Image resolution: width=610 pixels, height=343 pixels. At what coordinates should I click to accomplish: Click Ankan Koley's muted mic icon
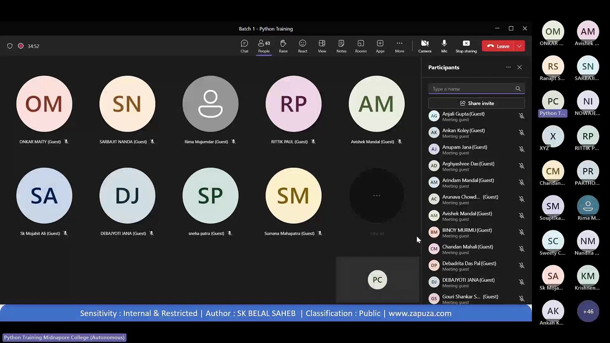[521, 133]
